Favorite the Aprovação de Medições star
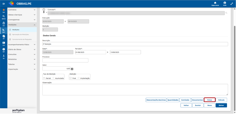 10,34
